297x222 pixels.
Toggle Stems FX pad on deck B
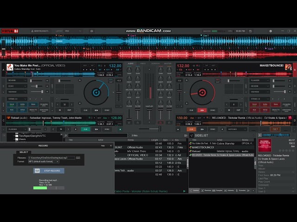(276, 110)
